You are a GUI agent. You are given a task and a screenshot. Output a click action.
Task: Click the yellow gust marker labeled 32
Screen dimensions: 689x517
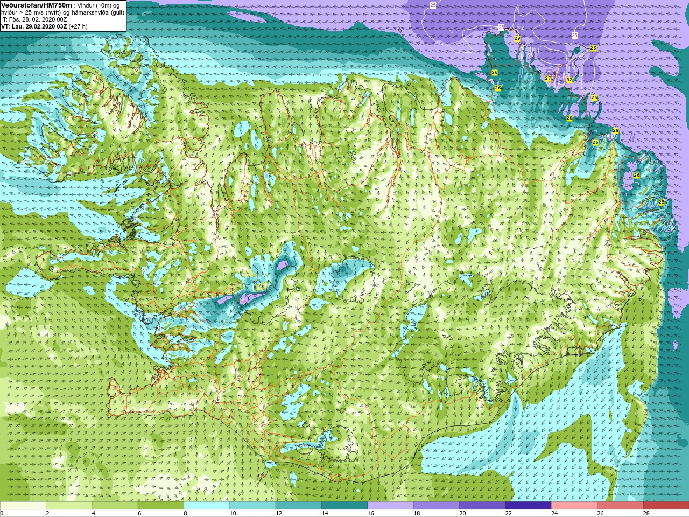click(x=569, y=80)
